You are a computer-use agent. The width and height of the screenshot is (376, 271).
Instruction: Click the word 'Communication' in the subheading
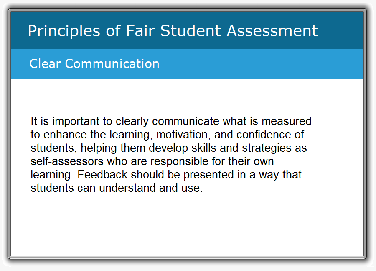click(x=112, y=64)
